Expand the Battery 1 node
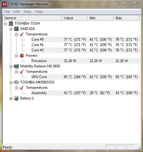 (11, 99)
